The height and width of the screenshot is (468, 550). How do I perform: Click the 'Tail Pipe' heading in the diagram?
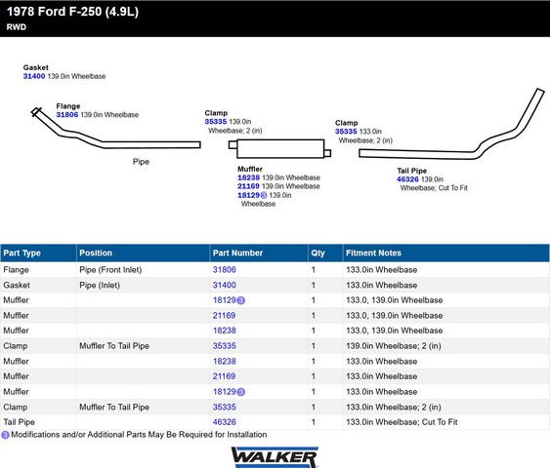tap(412, 171)
